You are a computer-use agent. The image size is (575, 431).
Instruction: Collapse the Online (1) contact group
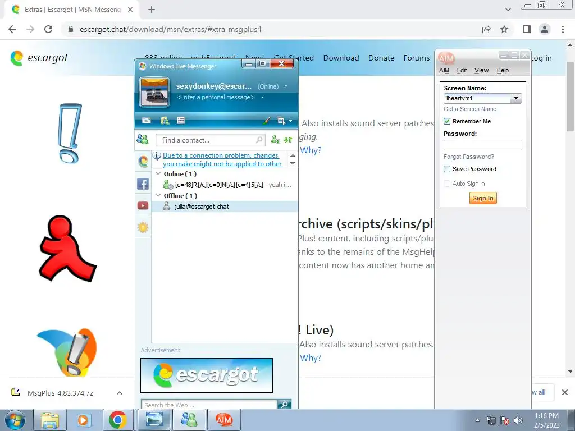point(158,173)
